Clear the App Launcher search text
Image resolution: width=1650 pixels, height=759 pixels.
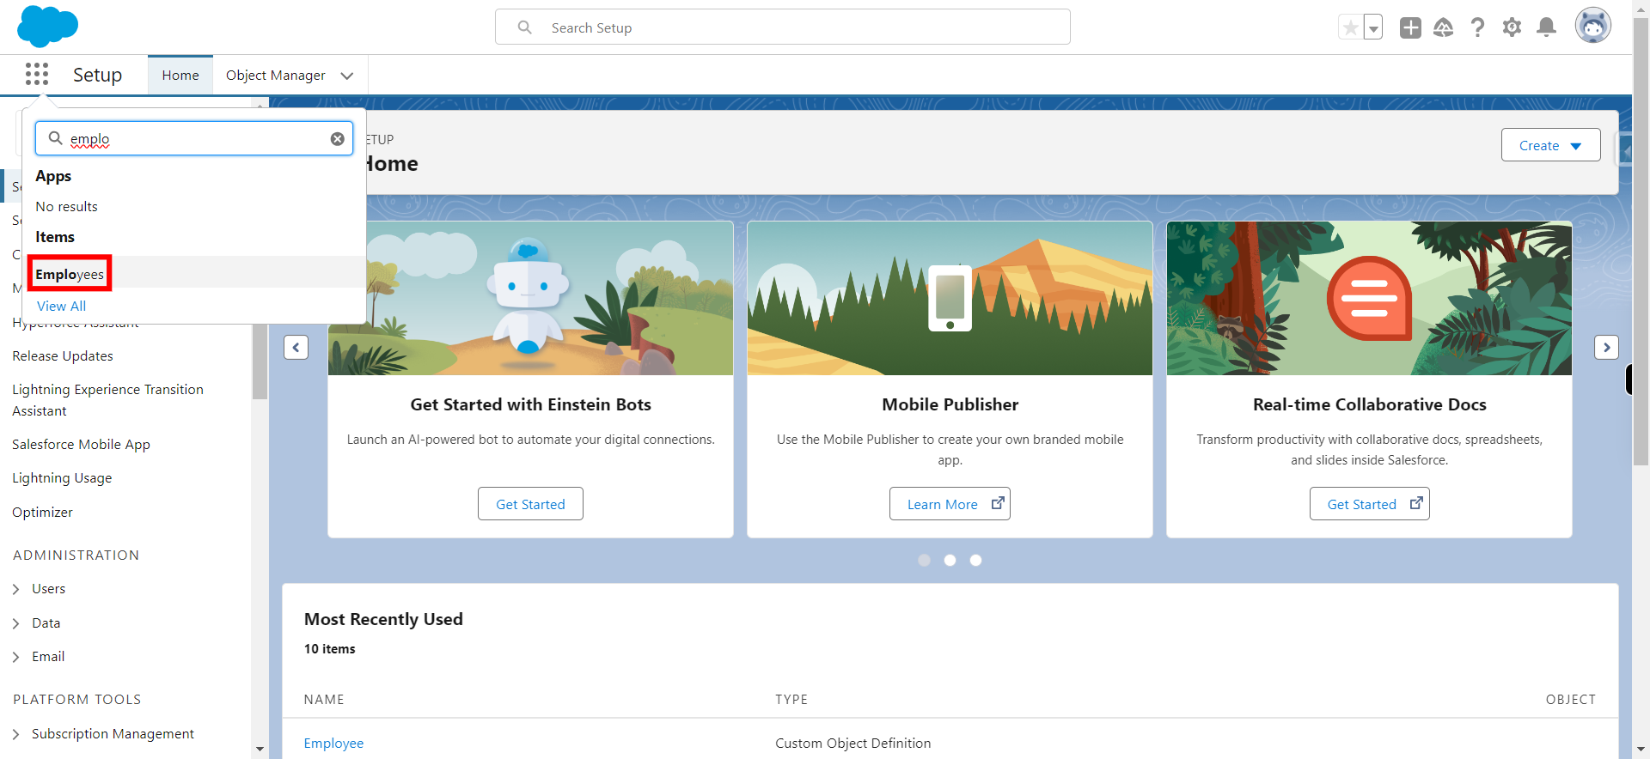[338, 139]
